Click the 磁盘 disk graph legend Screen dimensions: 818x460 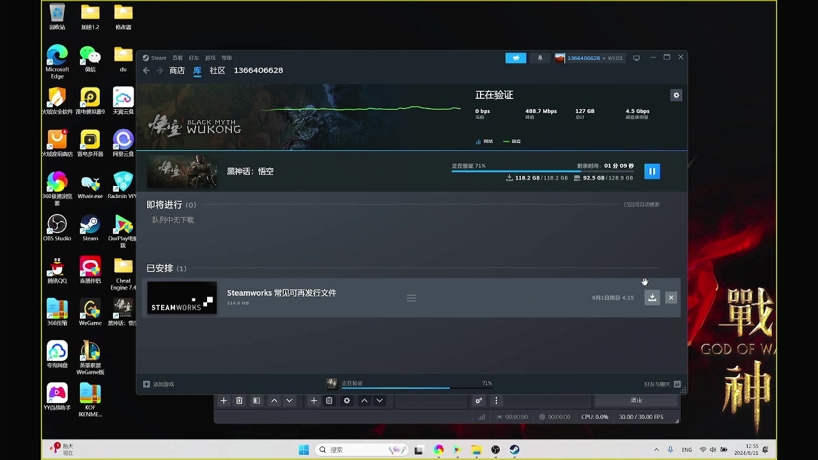coord(512,141)
